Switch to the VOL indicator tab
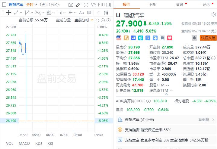The image size is (217, 149). pos(10,144)
